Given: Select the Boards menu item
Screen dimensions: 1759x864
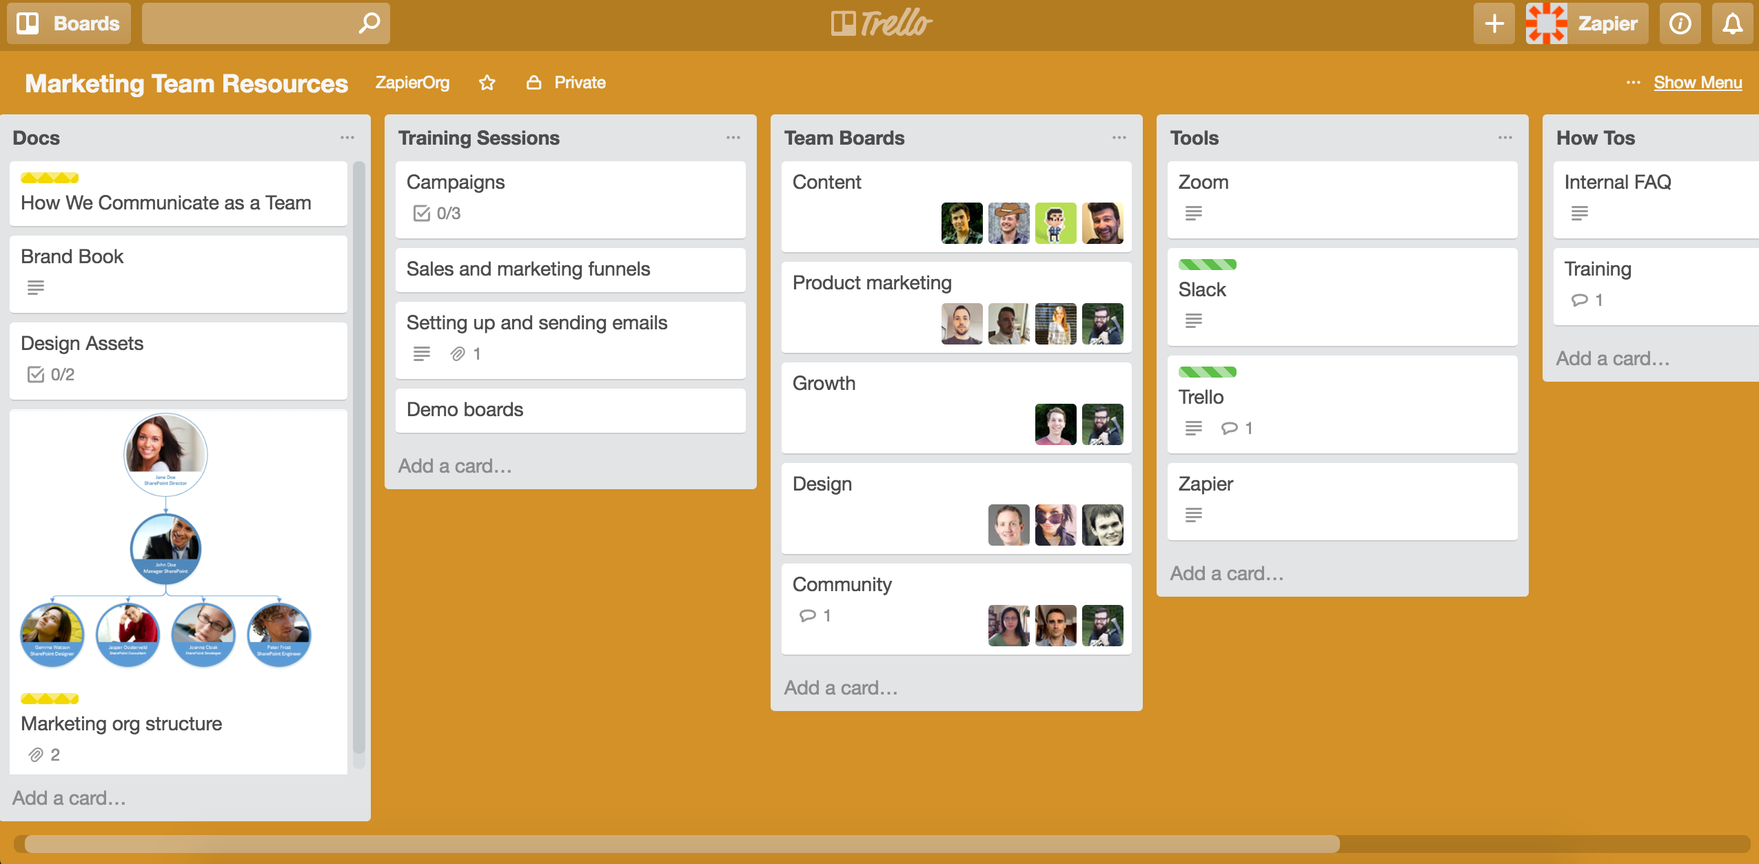Looking at the screenshot, I should tap(68, 21).
